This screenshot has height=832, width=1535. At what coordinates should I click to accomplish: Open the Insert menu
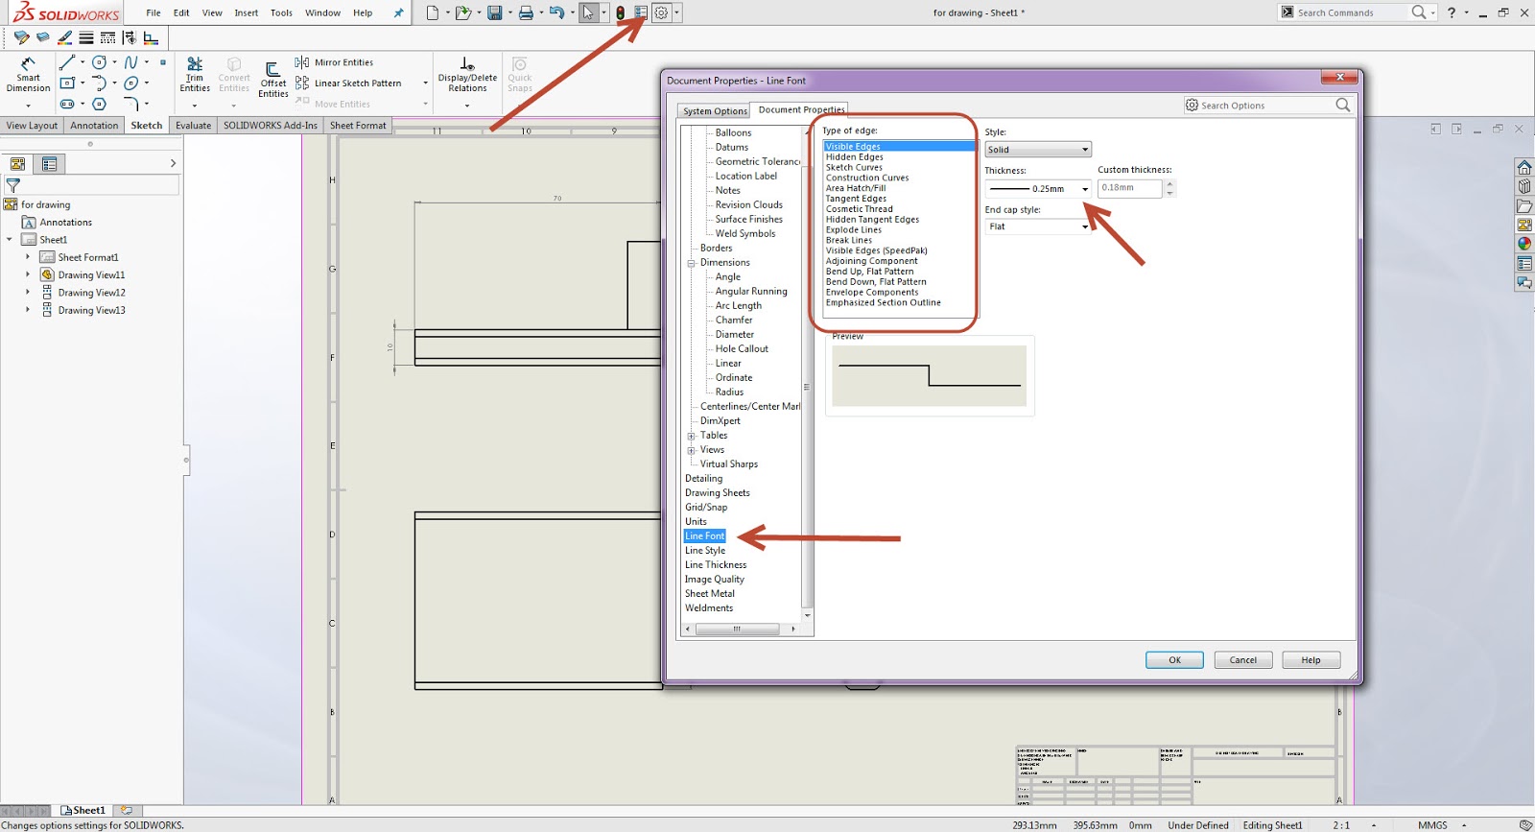247,12
